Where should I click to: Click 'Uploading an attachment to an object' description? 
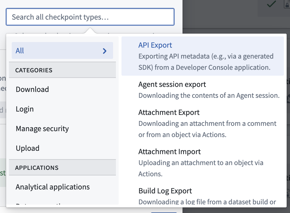point(201,168)
